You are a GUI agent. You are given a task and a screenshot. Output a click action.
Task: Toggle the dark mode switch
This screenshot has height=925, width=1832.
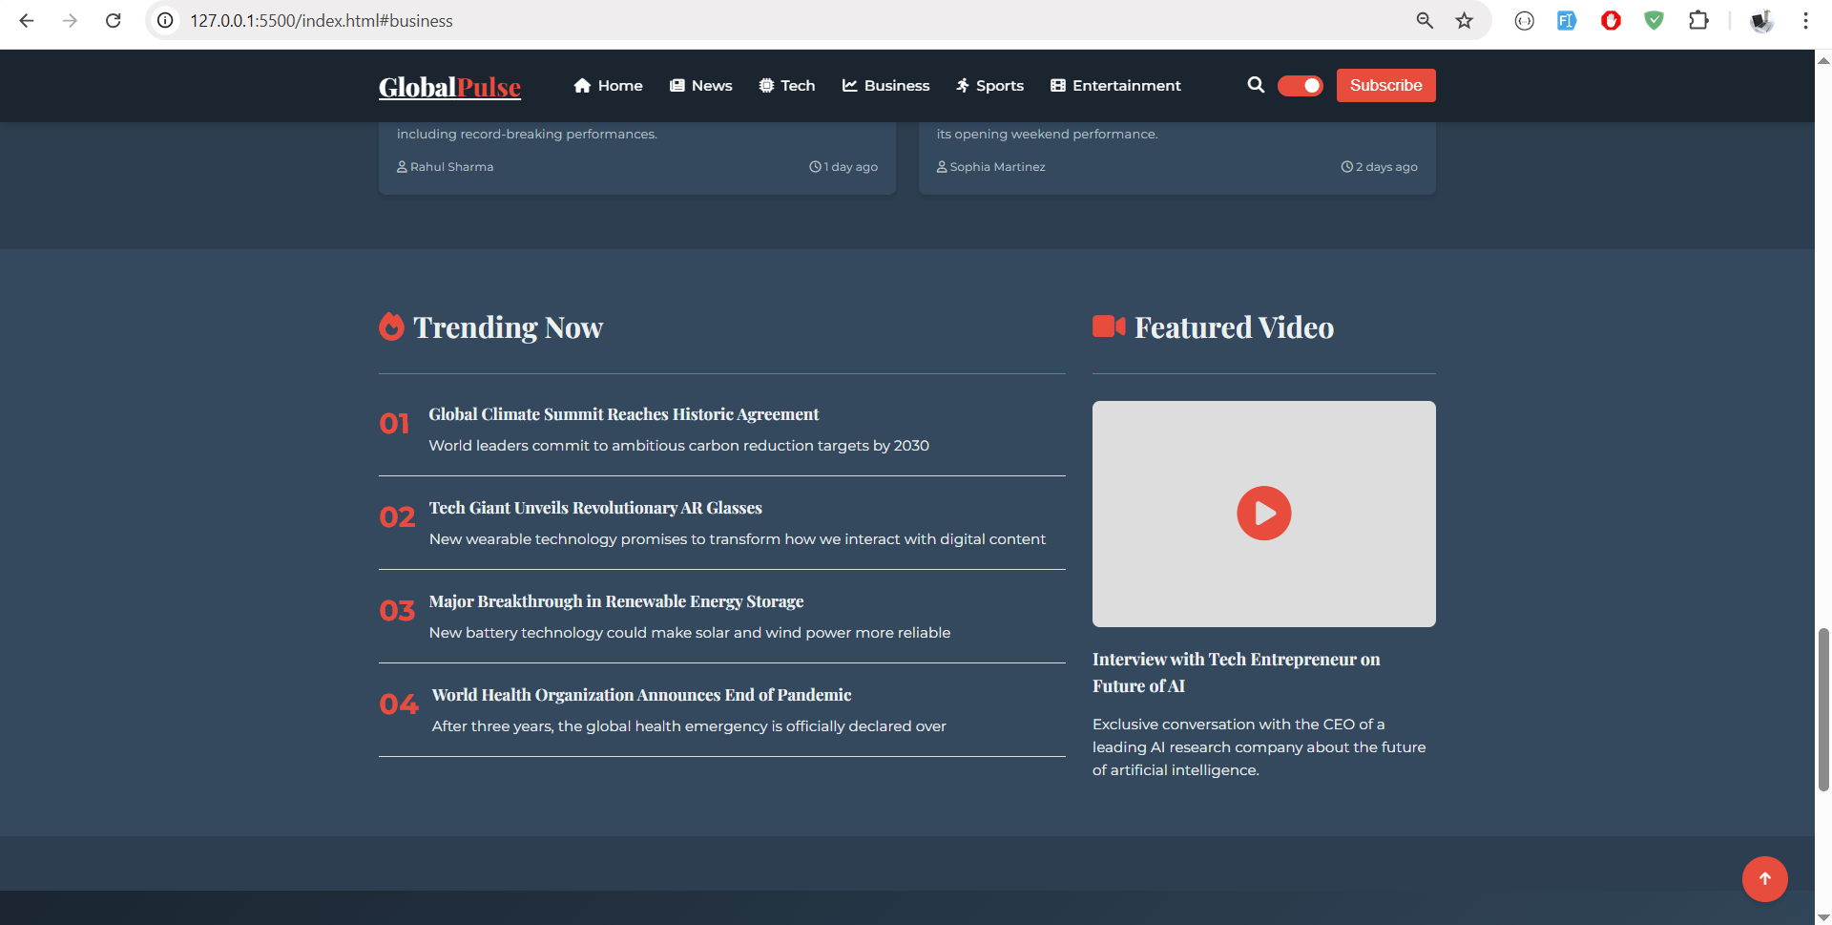tap(1300, 85)
